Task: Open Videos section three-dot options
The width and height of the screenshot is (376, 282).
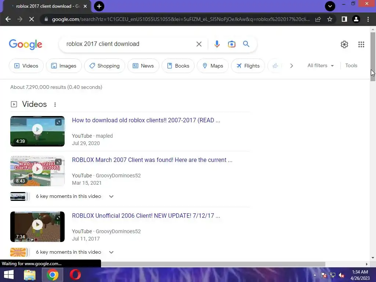Action: (55, 105)
